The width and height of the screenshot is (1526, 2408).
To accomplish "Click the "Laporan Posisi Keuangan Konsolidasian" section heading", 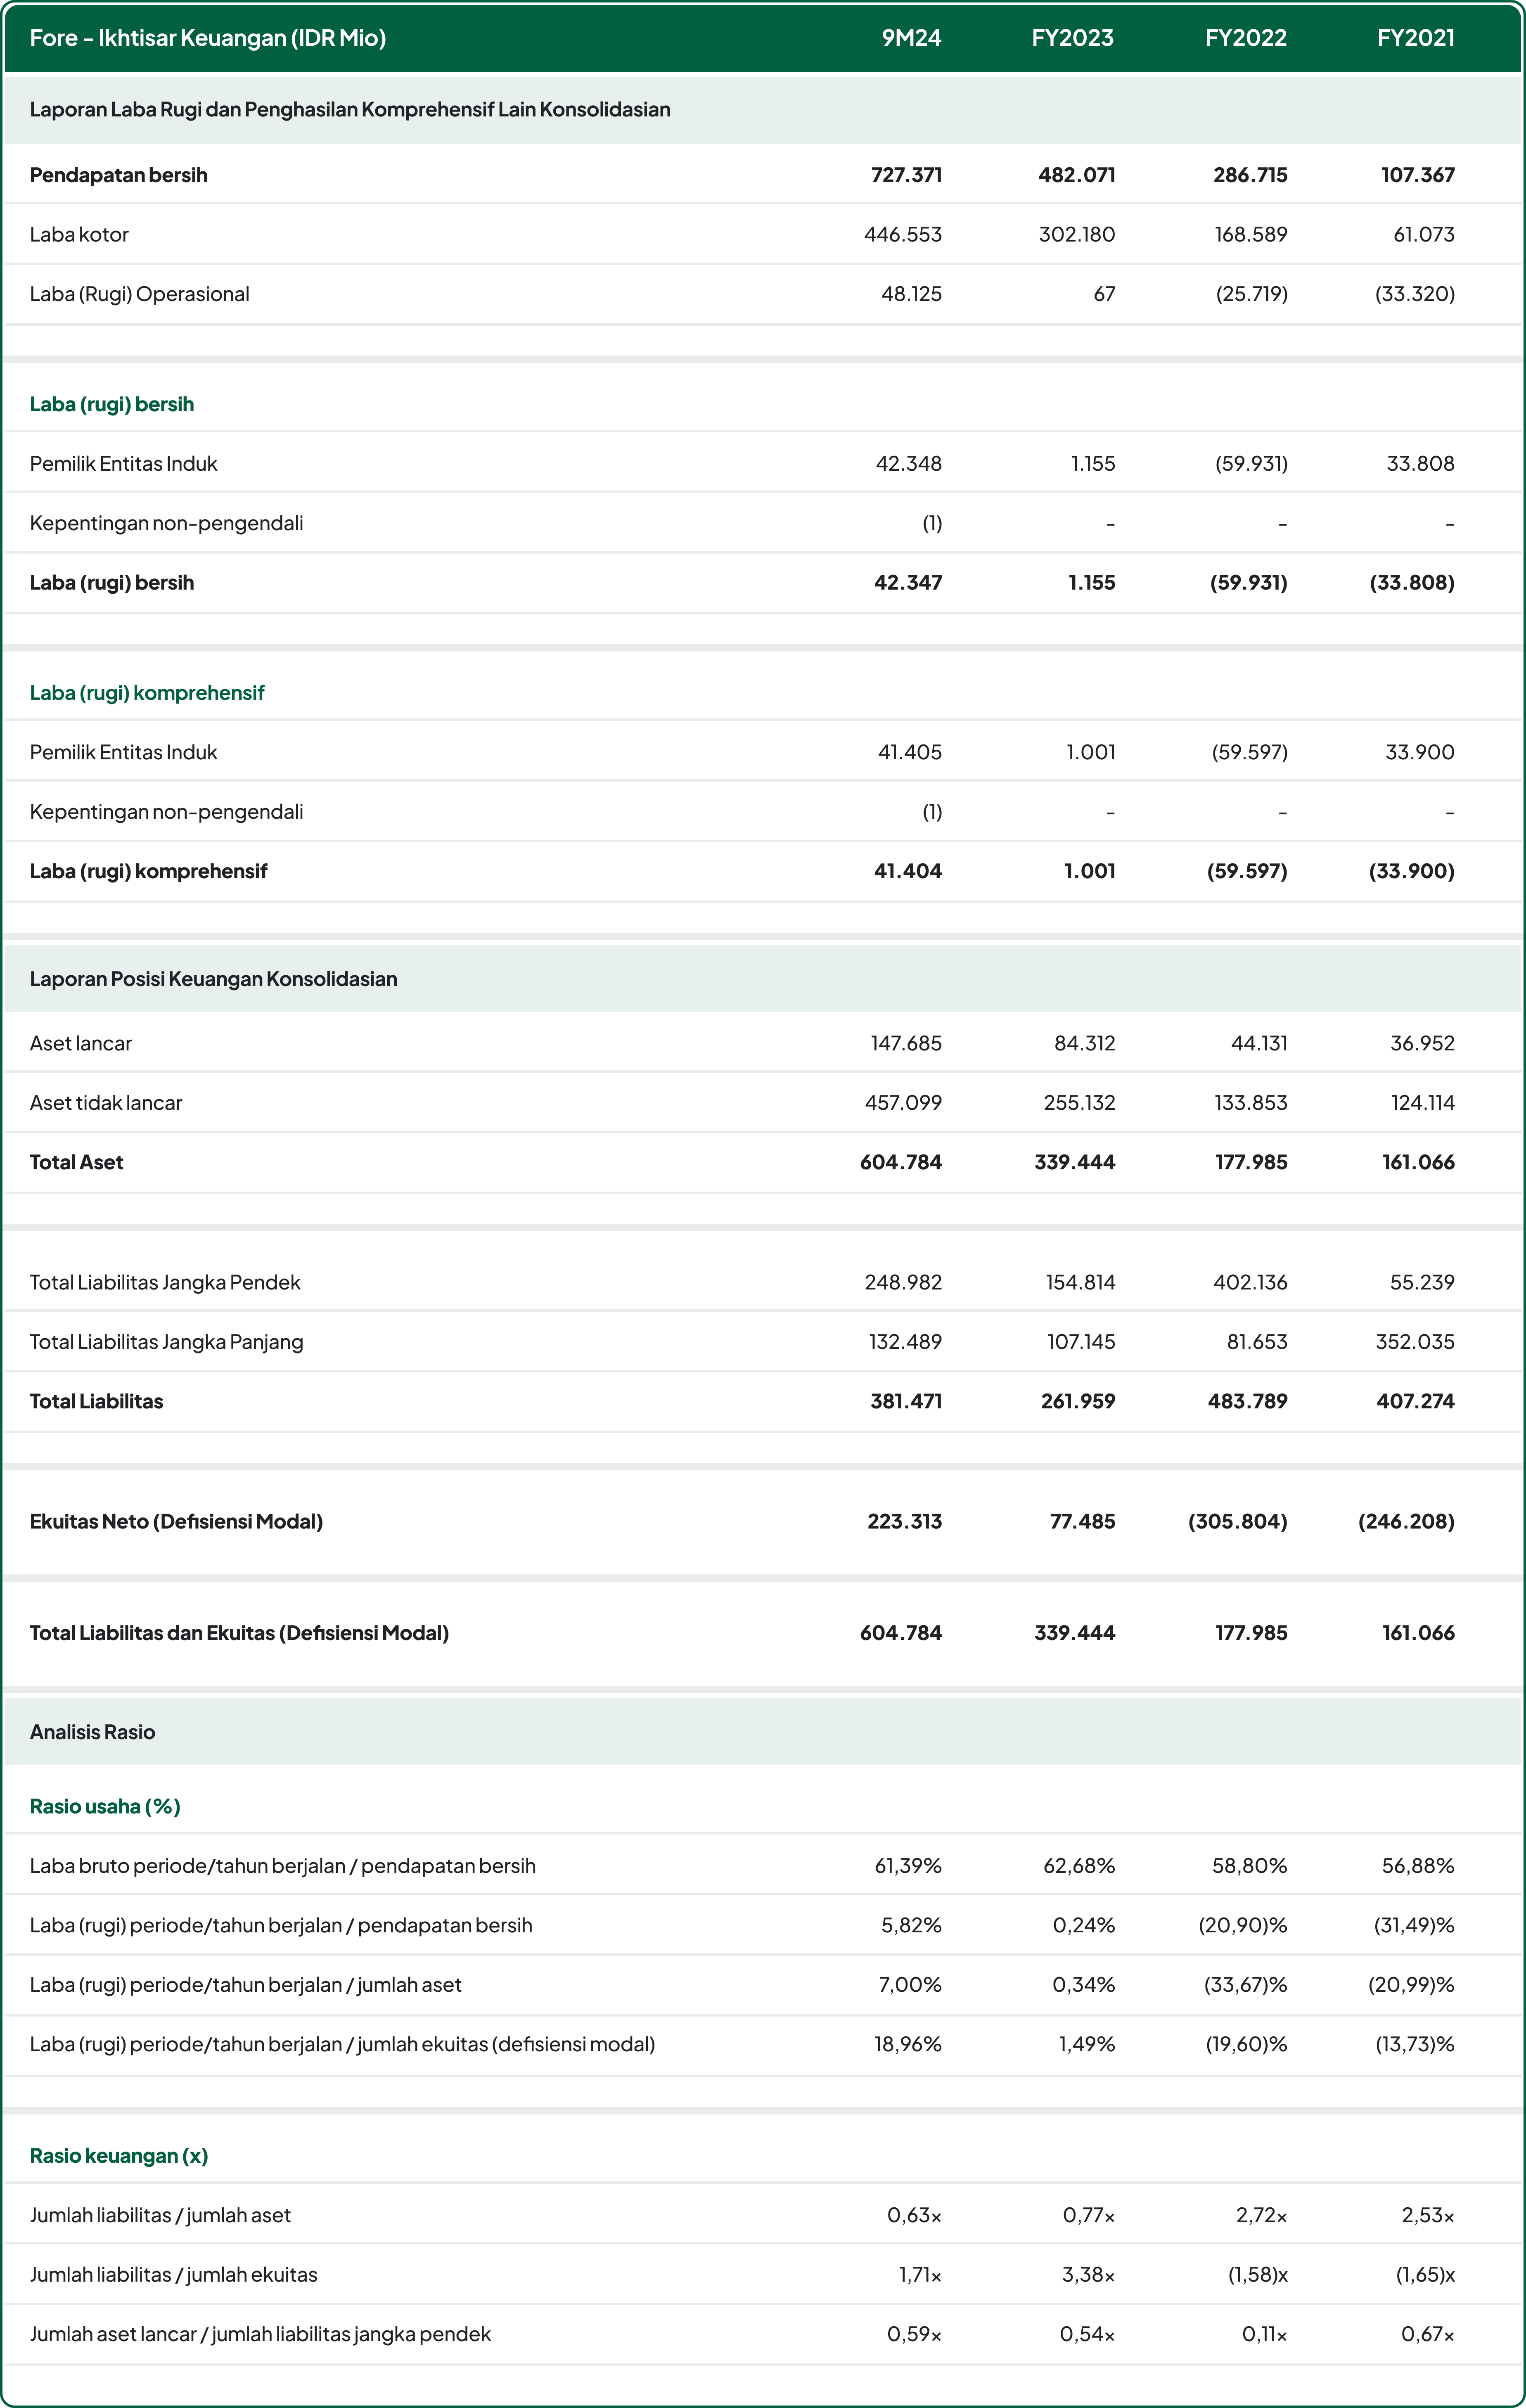I will tap(214, 979).
